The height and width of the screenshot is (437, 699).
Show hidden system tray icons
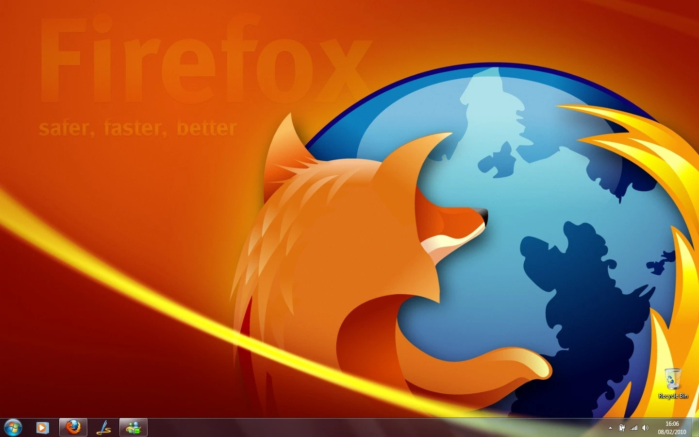click(610, 428)
